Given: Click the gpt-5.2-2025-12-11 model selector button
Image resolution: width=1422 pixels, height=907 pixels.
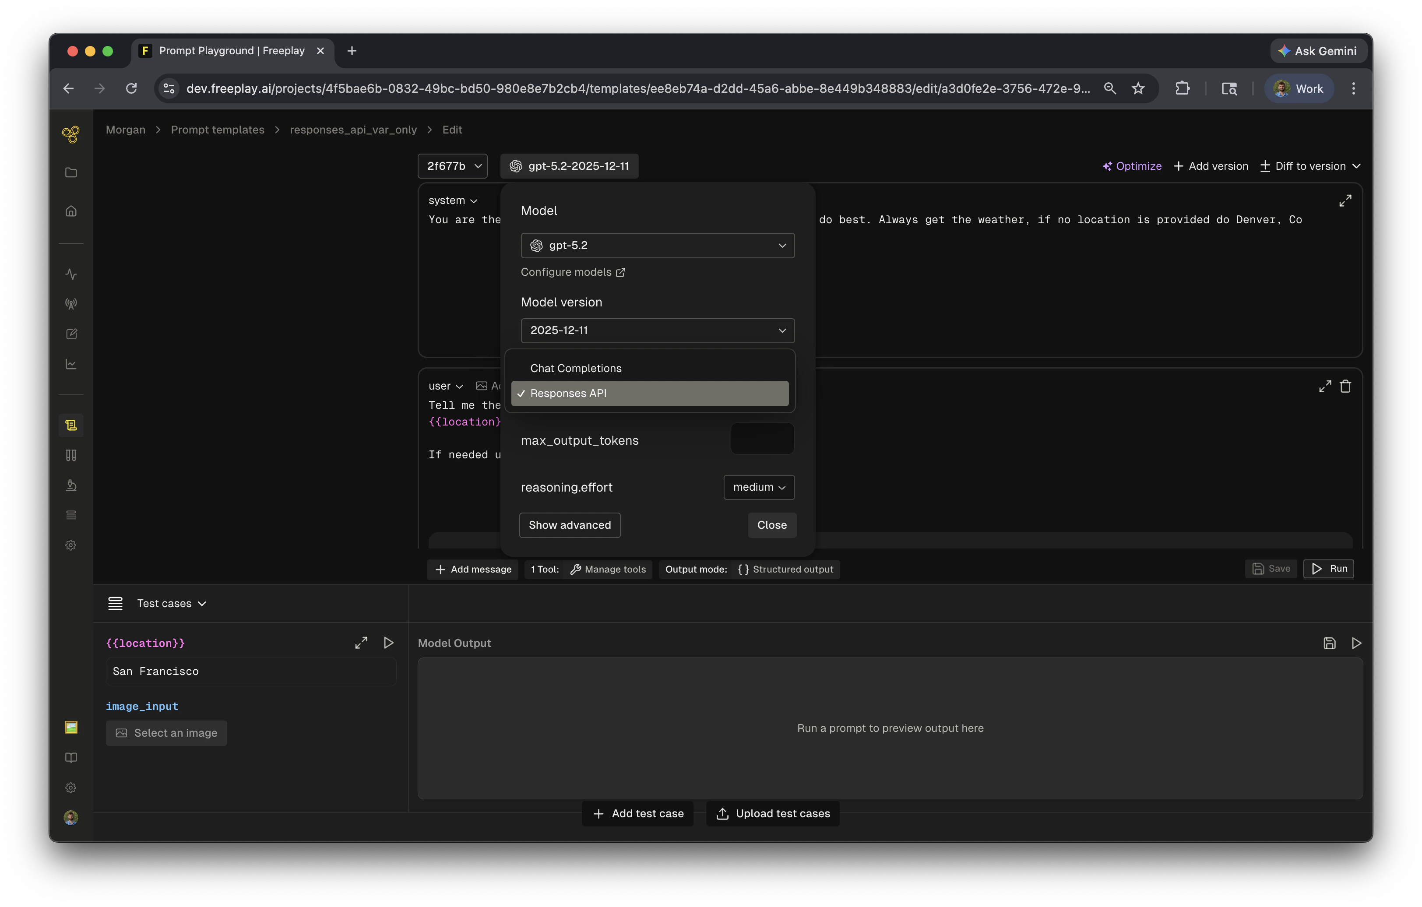Looking at the screenshot, I should click(x=569, y=166).
